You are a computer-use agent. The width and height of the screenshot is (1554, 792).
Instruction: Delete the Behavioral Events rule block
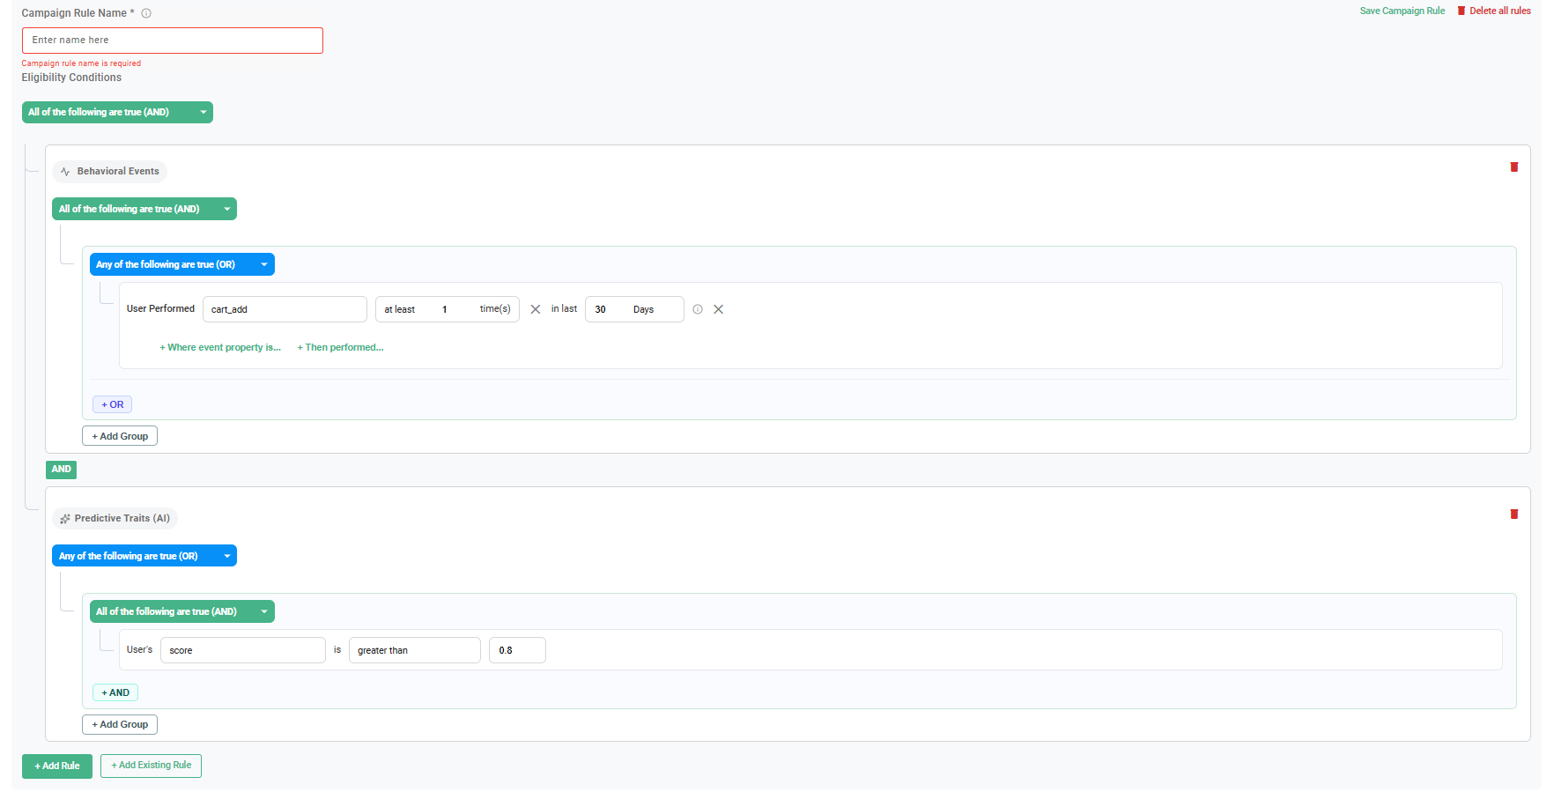pos(1514,167)
